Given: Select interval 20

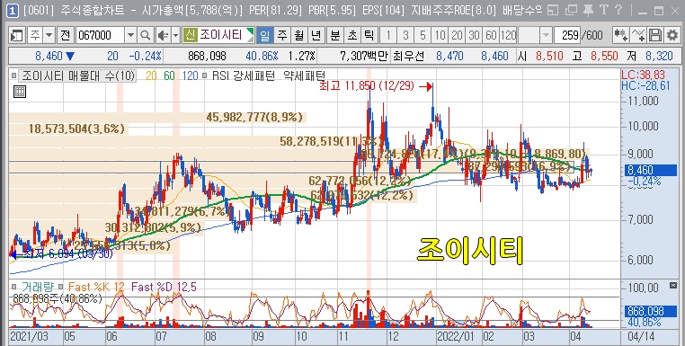Looking at the screenshot, I should click(x=457, y=35).
